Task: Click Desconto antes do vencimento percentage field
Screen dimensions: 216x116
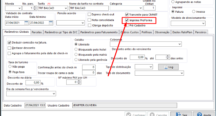Action: pyautogui.click(x=137, y=57)
